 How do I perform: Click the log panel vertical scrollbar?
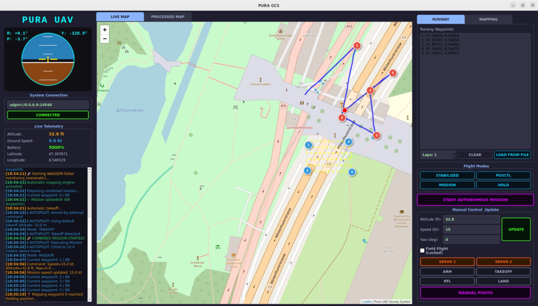pos(89,234)
